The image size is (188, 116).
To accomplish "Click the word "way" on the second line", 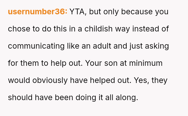I will coord(122,29).
